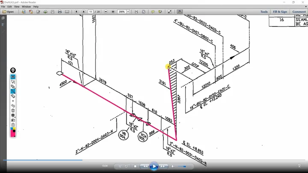Viewport: 308px width, 173px height.
Task: Toggle the eye visibility button in annotation toolbar
Action: (13, 77)
